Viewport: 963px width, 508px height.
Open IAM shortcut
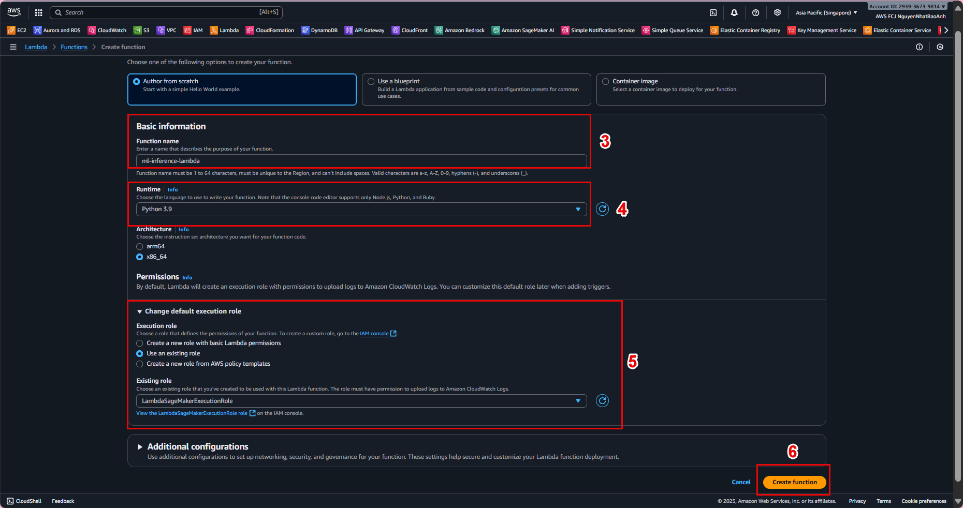pos(193,31)
